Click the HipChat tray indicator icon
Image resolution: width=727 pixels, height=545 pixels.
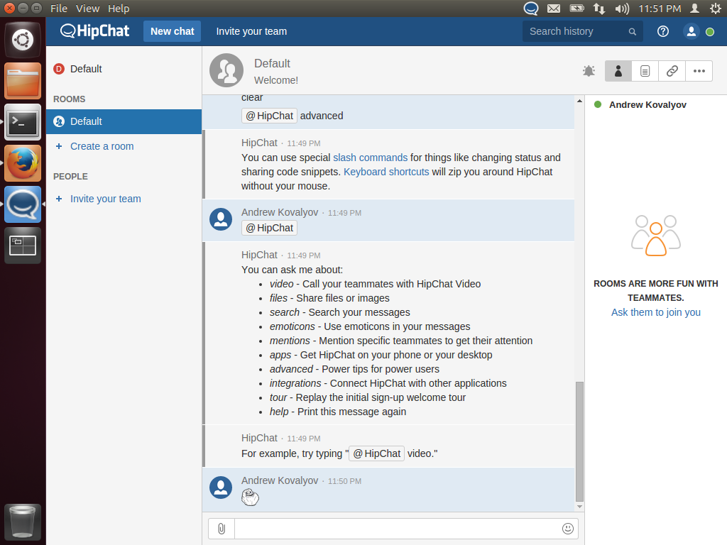531,9
